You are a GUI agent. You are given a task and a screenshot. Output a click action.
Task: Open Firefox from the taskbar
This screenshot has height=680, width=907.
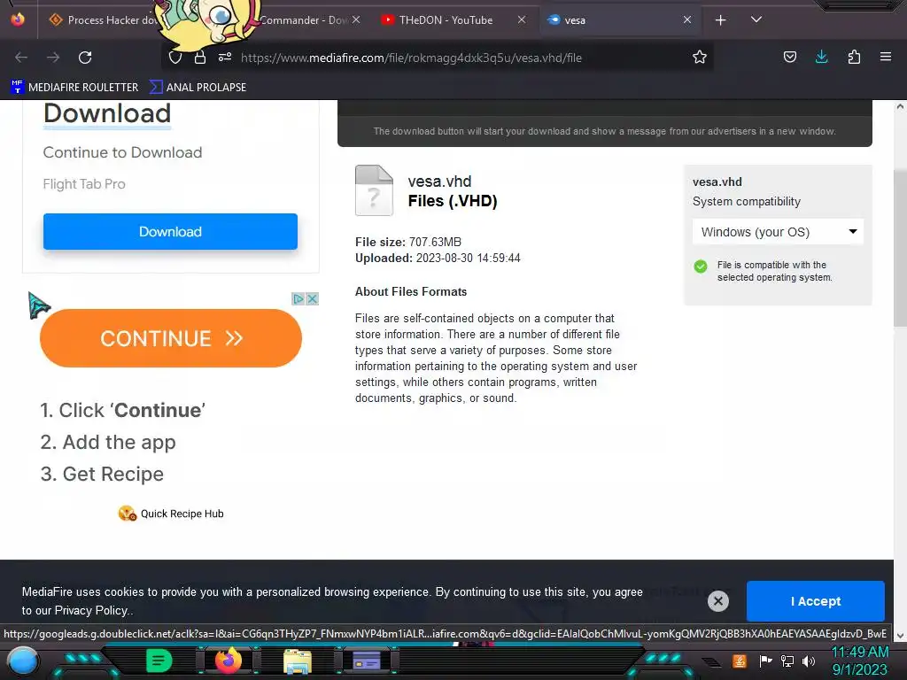click(228, 661)
